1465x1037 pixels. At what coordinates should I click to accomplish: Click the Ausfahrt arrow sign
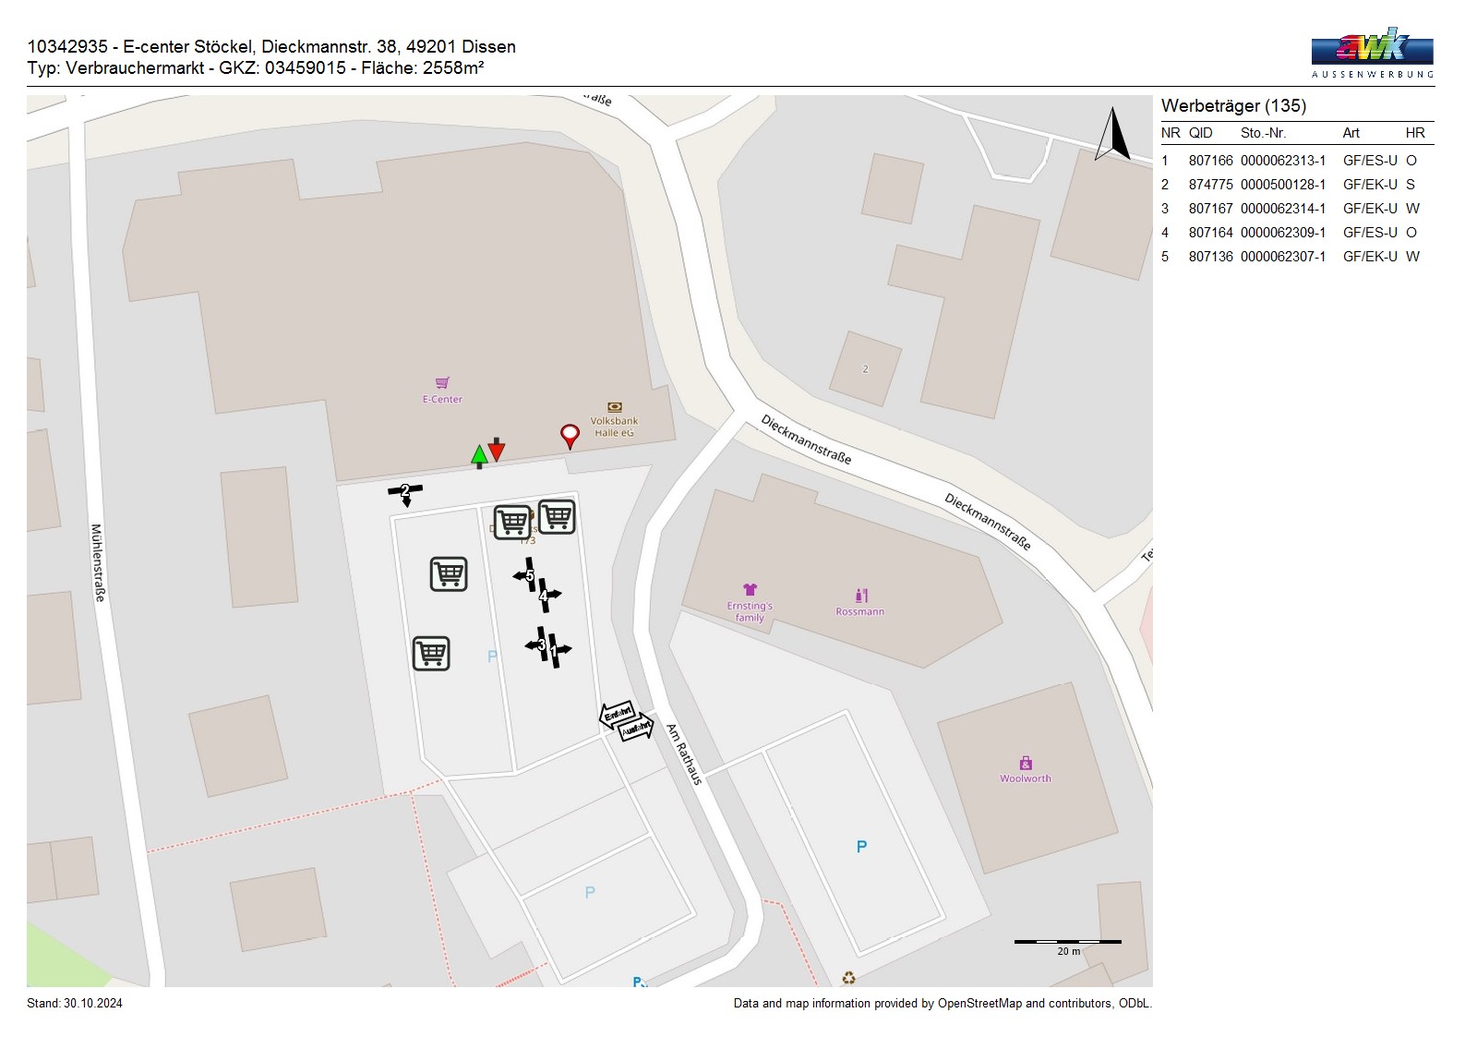(635, 730)
